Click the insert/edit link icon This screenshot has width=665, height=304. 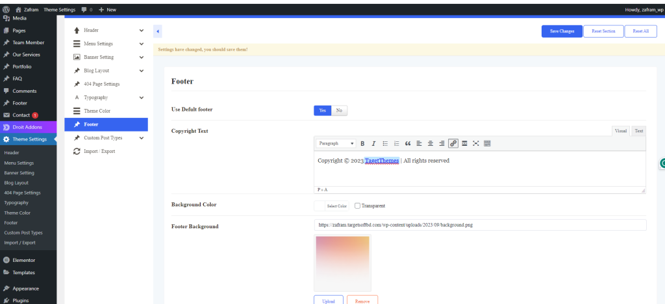453,143
